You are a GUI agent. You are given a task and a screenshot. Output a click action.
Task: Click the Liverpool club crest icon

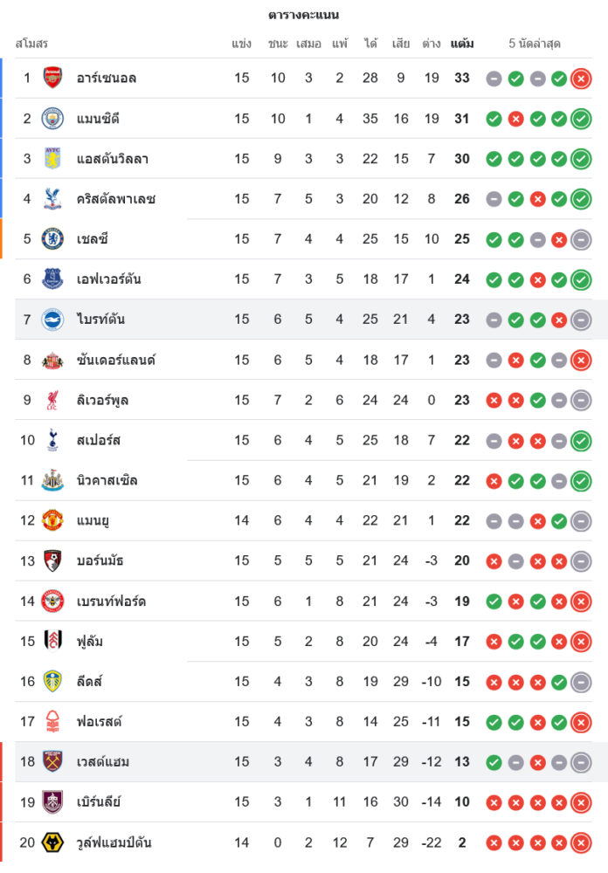point(52,400)
